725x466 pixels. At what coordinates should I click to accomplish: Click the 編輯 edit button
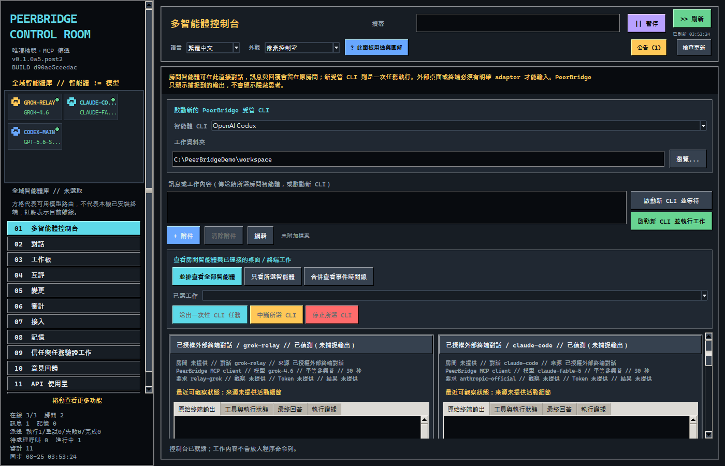260,236
